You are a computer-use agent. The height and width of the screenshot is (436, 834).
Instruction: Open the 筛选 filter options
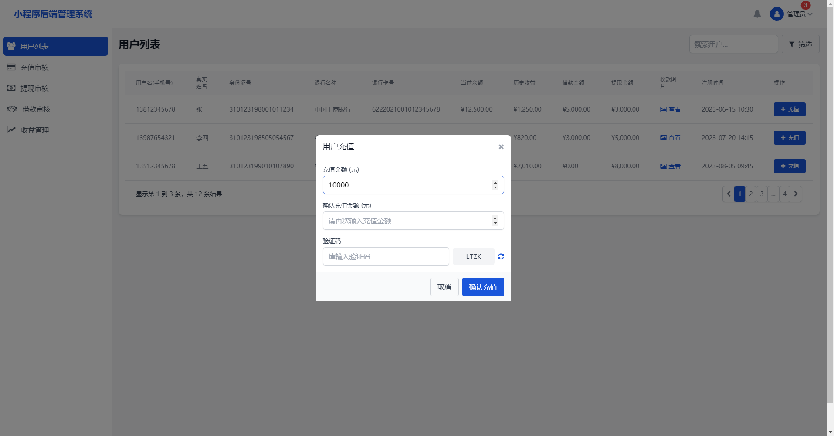pyautogui.click(x=800, y=44)
